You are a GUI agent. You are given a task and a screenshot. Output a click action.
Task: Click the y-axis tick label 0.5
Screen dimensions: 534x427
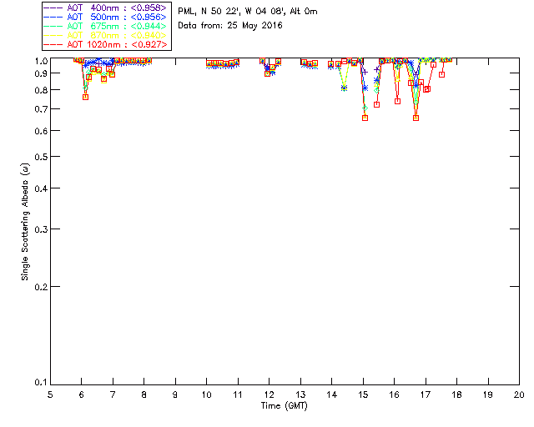[x=41, y=157]
